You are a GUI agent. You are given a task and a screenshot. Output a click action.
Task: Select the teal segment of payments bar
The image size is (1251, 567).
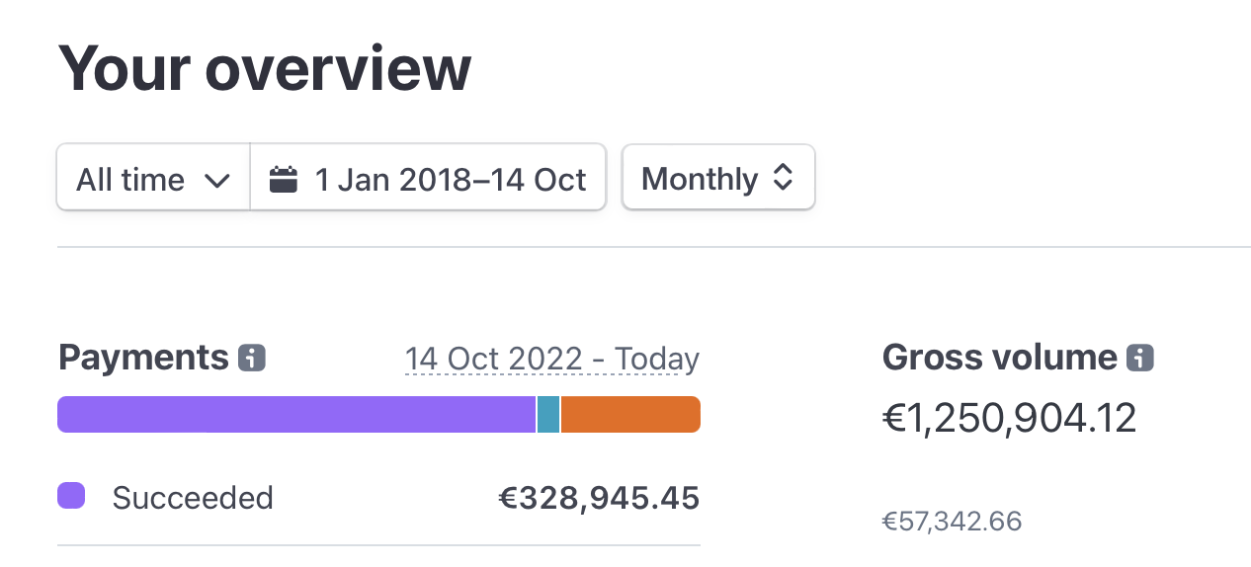[548, 415]
